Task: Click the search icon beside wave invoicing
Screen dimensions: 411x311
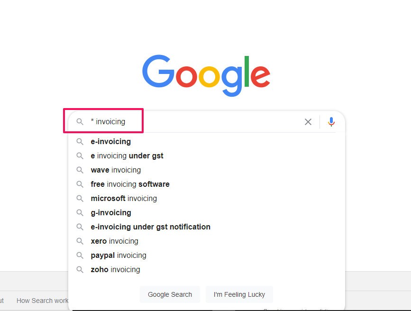Action: click(80, 170)
